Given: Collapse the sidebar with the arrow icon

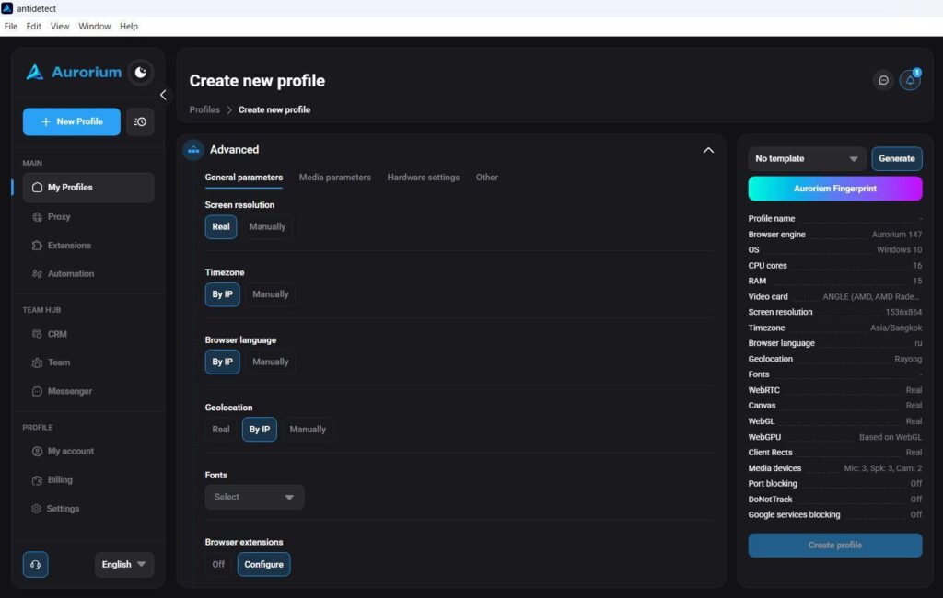Looking at the screenshot, I should 163,95.
